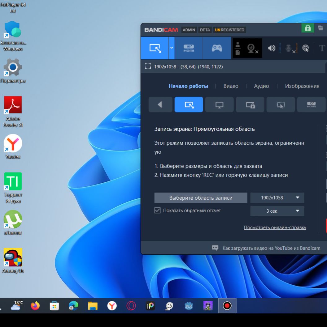This screenshot has height=327, width=327.
Task: Click the UNREGISTERED badge
Action: point(229,30)
